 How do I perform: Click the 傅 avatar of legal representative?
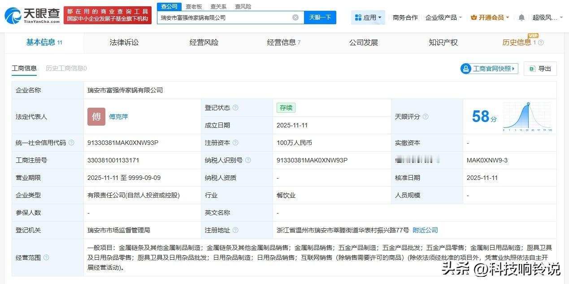tap(96, 117)
